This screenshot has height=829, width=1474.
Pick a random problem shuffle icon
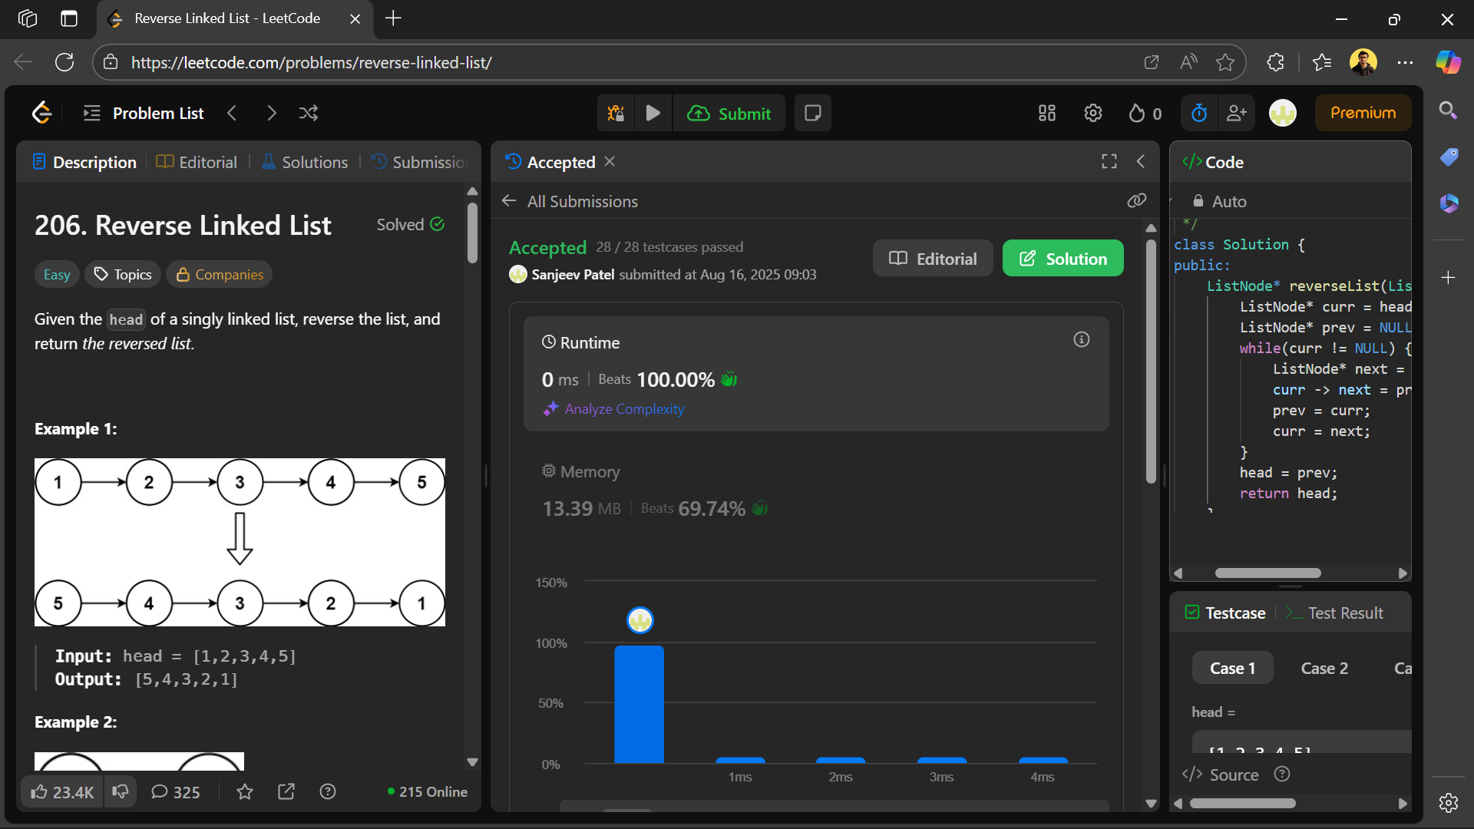tap(309, 114)
